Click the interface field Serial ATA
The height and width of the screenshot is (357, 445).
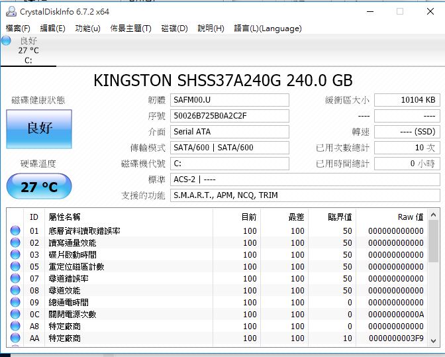[x=230, y=132]
